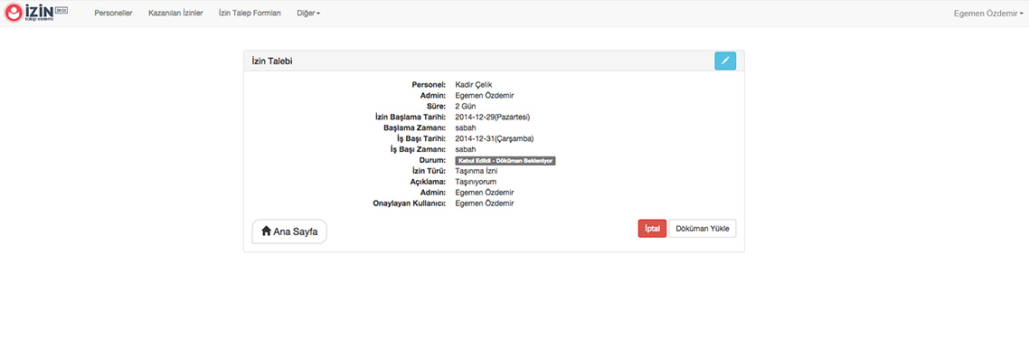The image size is (1029, 340).
Task: Go to İzin Talep Formları
Action: click(x=250, y=14)
